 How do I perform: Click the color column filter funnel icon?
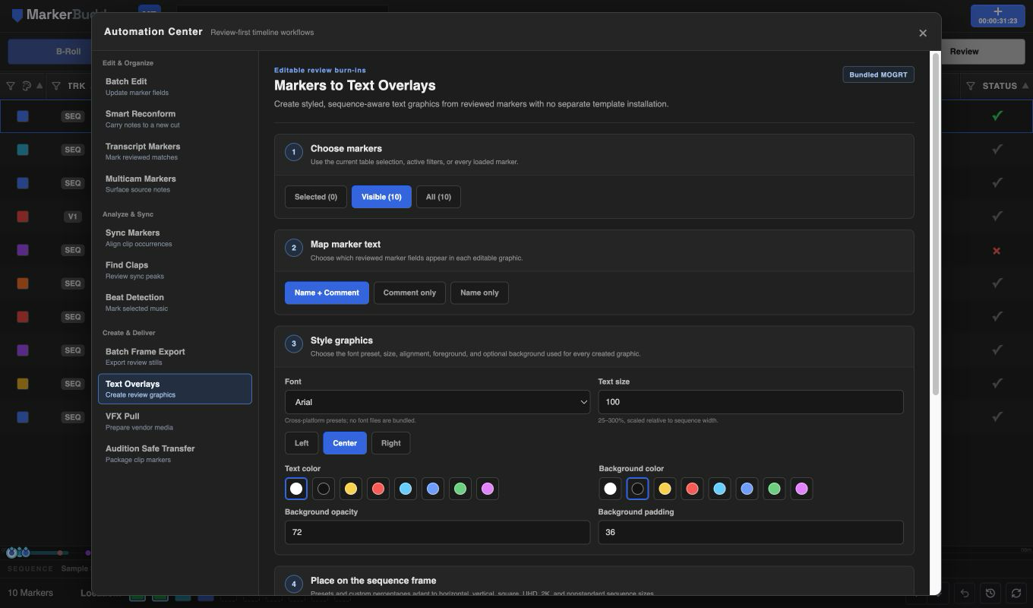tap(11, 86)
